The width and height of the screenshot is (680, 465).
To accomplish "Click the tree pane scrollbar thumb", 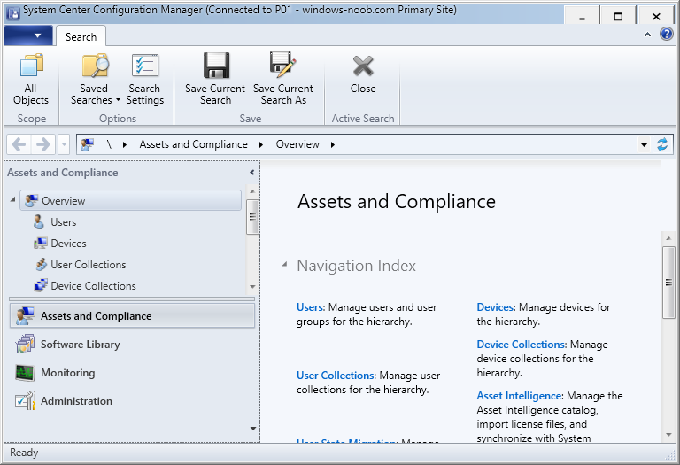I will pos(252,217).
